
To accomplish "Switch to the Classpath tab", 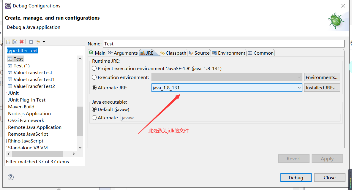I will click(x=173, y=53).
